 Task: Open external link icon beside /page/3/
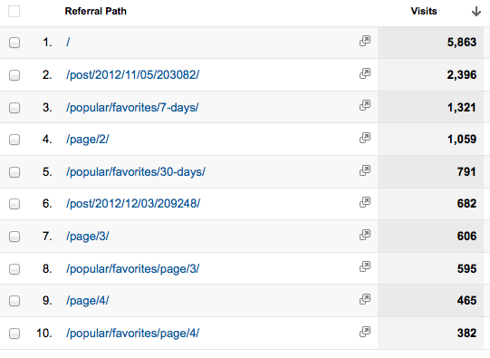point(365,235)
